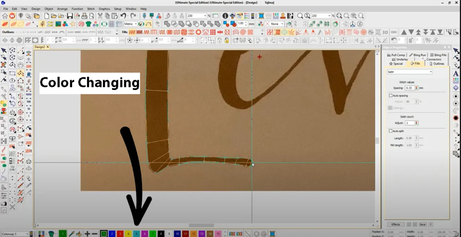Open lettering tool with the 'A' icon on right
The height and width of the screenshot is (237, 461).
(456, 73)
